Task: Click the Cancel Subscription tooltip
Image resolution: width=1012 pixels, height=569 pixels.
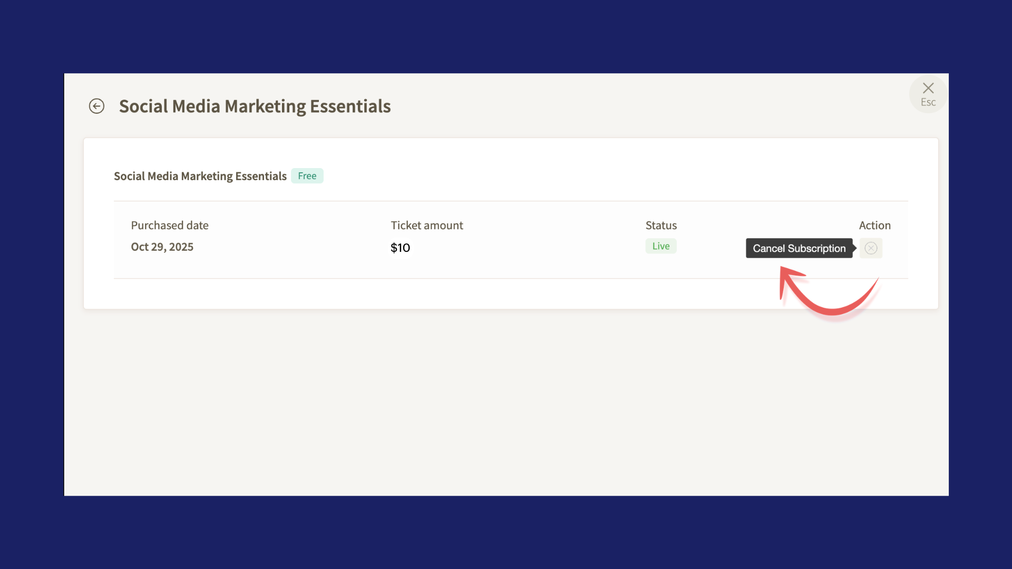Action: [799, 248]
